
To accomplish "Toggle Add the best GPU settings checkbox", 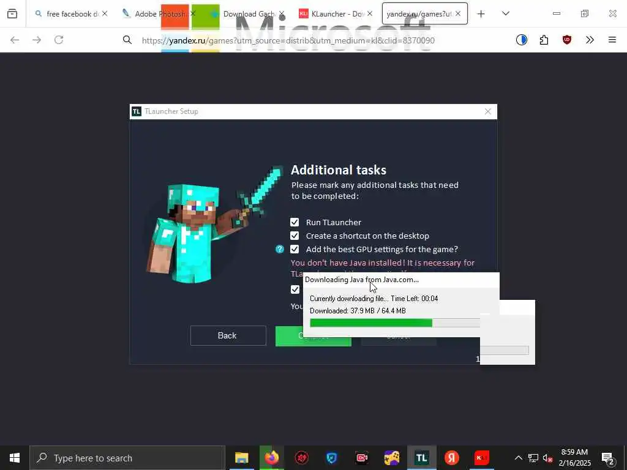I will pyautogui.click(x=295, y=250).
